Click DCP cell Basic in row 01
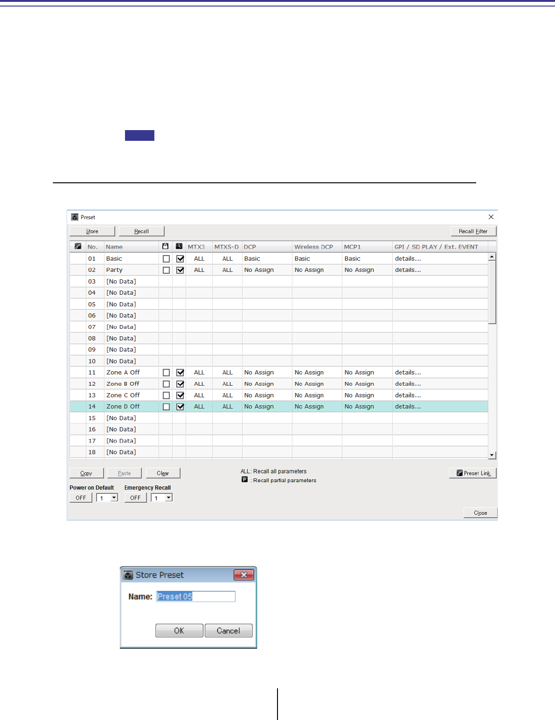 click(x=252, y=259)
